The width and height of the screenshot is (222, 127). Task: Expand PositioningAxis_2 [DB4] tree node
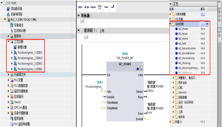tap(12, 58)
